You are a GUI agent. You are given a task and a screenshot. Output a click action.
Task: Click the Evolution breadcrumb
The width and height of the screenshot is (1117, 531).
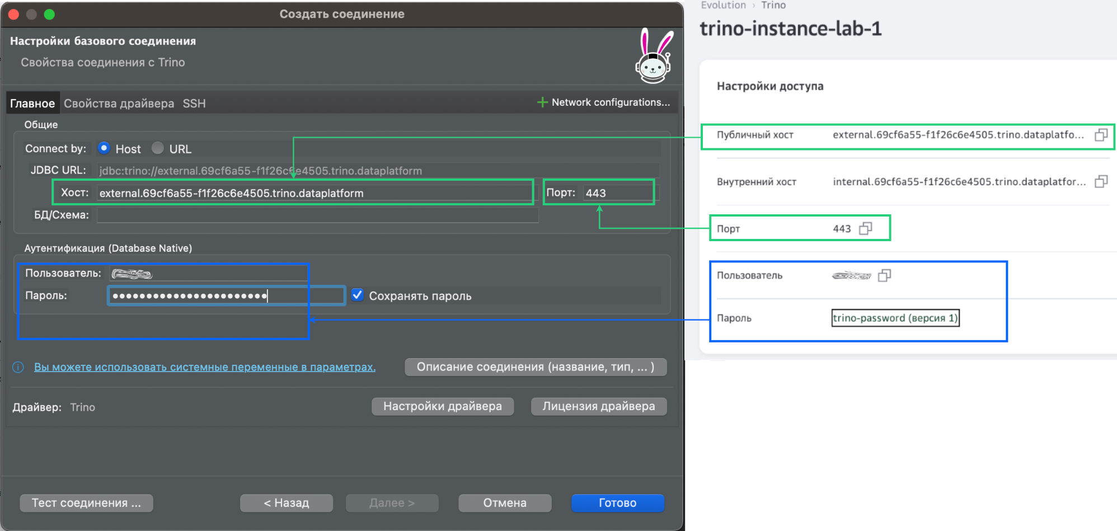click(x=724, y=5)
